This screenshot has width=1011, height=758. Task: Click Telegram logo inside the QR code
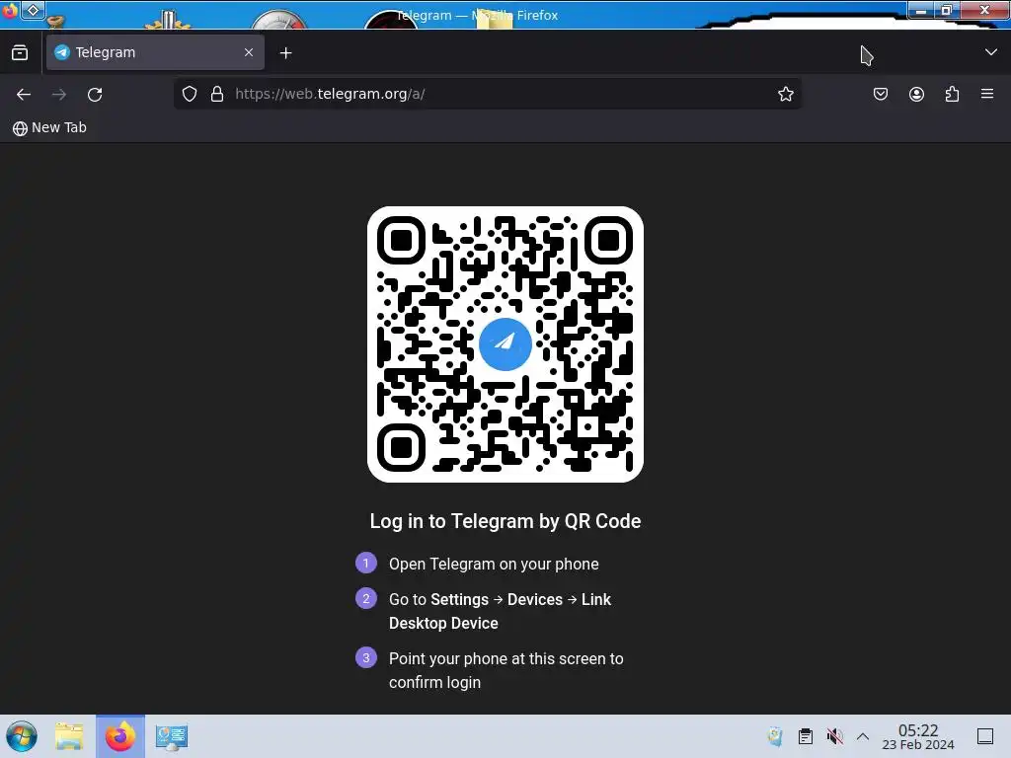pyautogui.click(x=505, y=344)
